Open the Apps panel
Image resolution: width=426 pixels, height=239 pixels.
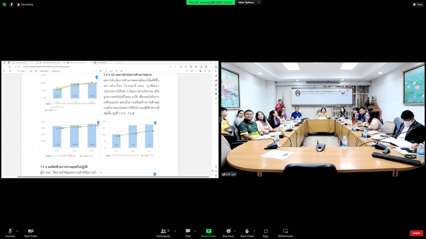265,232
